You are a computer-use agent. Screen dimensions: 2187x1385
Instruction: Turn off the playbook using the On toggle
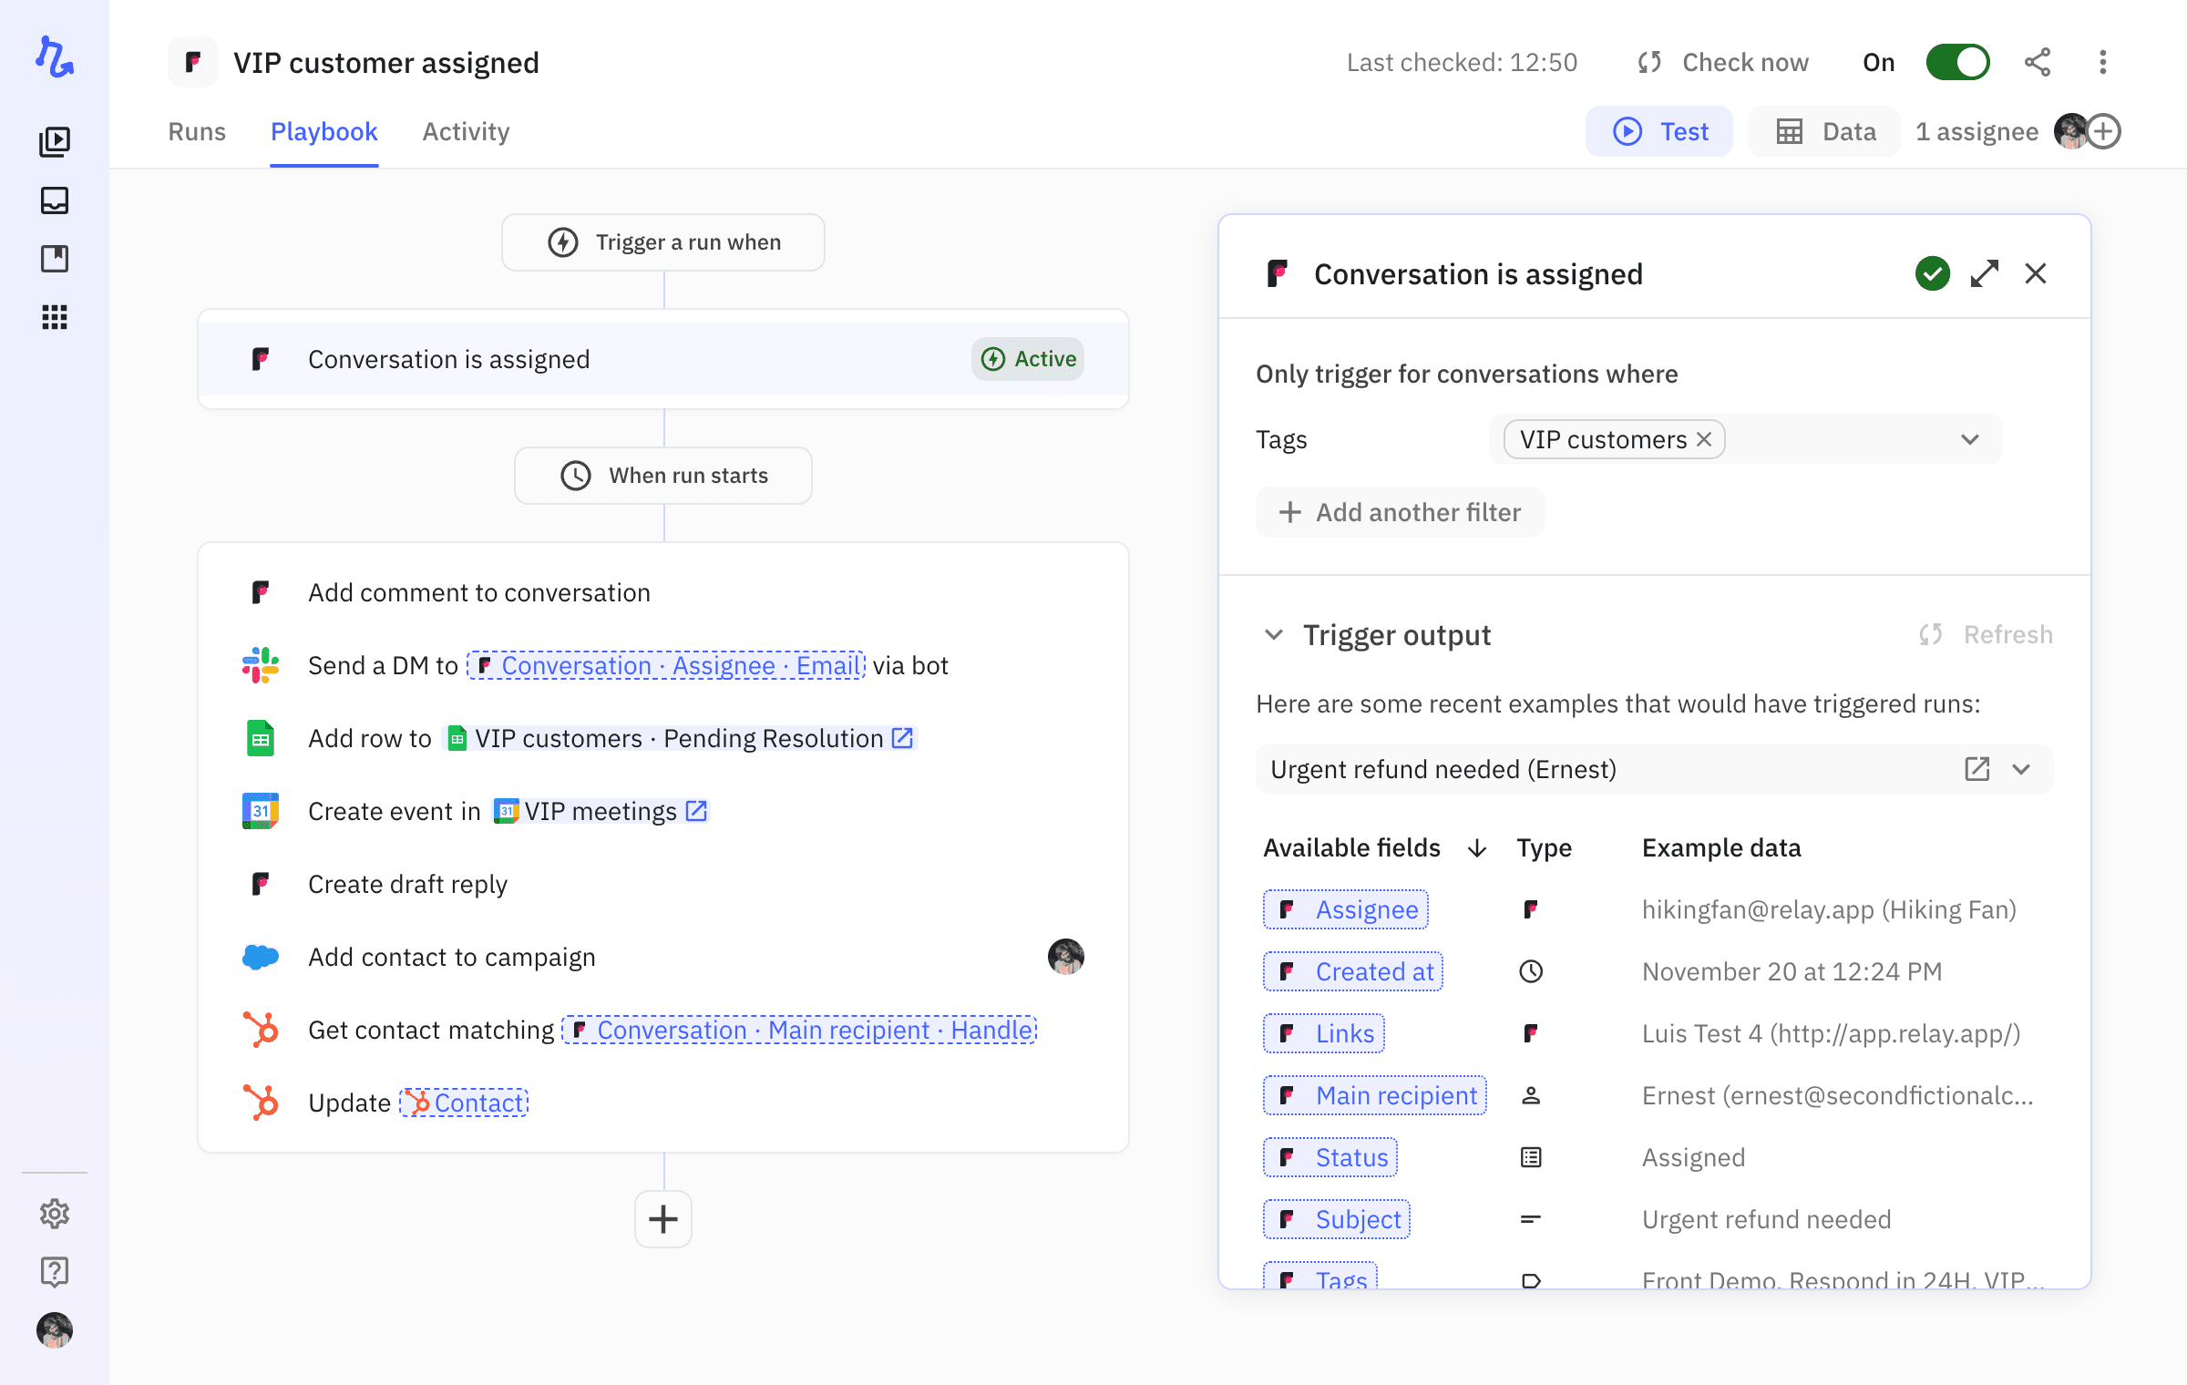click(x=1957, y=62)
